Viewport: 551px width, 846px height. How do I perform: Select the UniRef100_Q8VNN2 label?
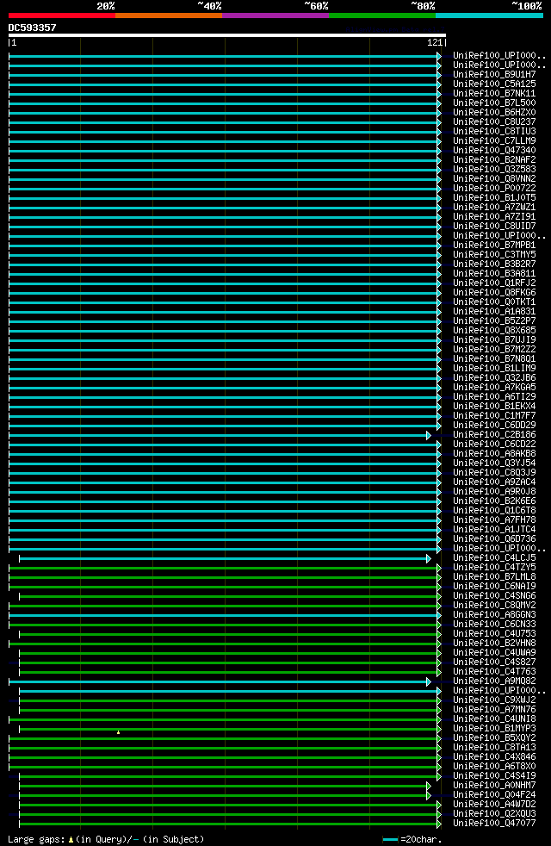pos(494,178)
